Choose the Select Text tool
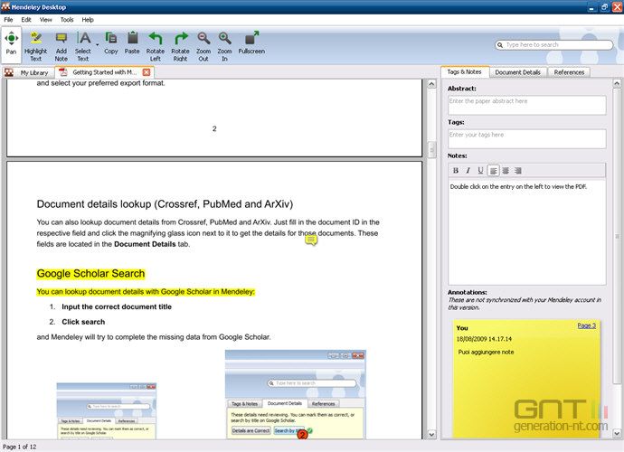The height and width of the screenshot is (452, 624). [x=82, y=43]
